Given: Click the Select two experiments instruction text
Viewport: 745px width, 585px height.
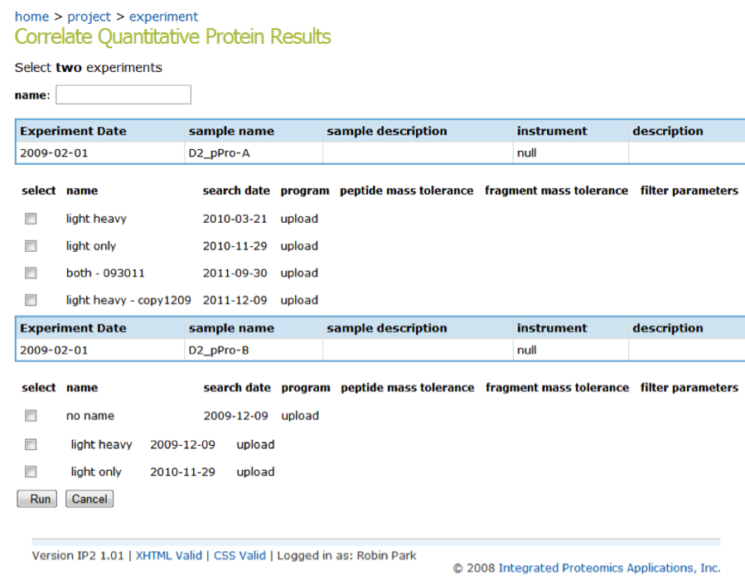Looking at the screenshot, I should pyautogui.click(x=89, y=67).
